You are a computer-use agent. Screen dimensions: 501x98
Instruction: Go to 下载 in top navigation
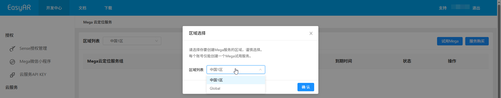click(108, 8)
